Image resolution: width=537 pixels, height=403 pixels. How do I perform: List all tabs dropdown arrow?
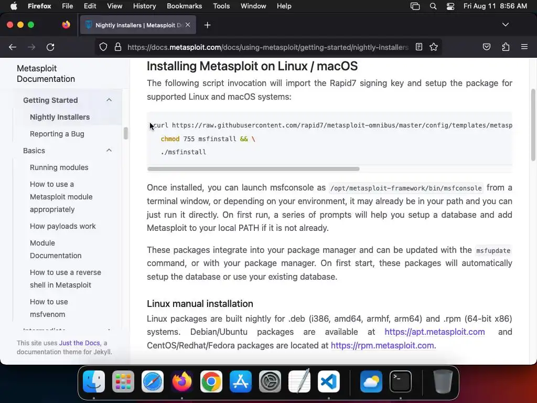505,25
